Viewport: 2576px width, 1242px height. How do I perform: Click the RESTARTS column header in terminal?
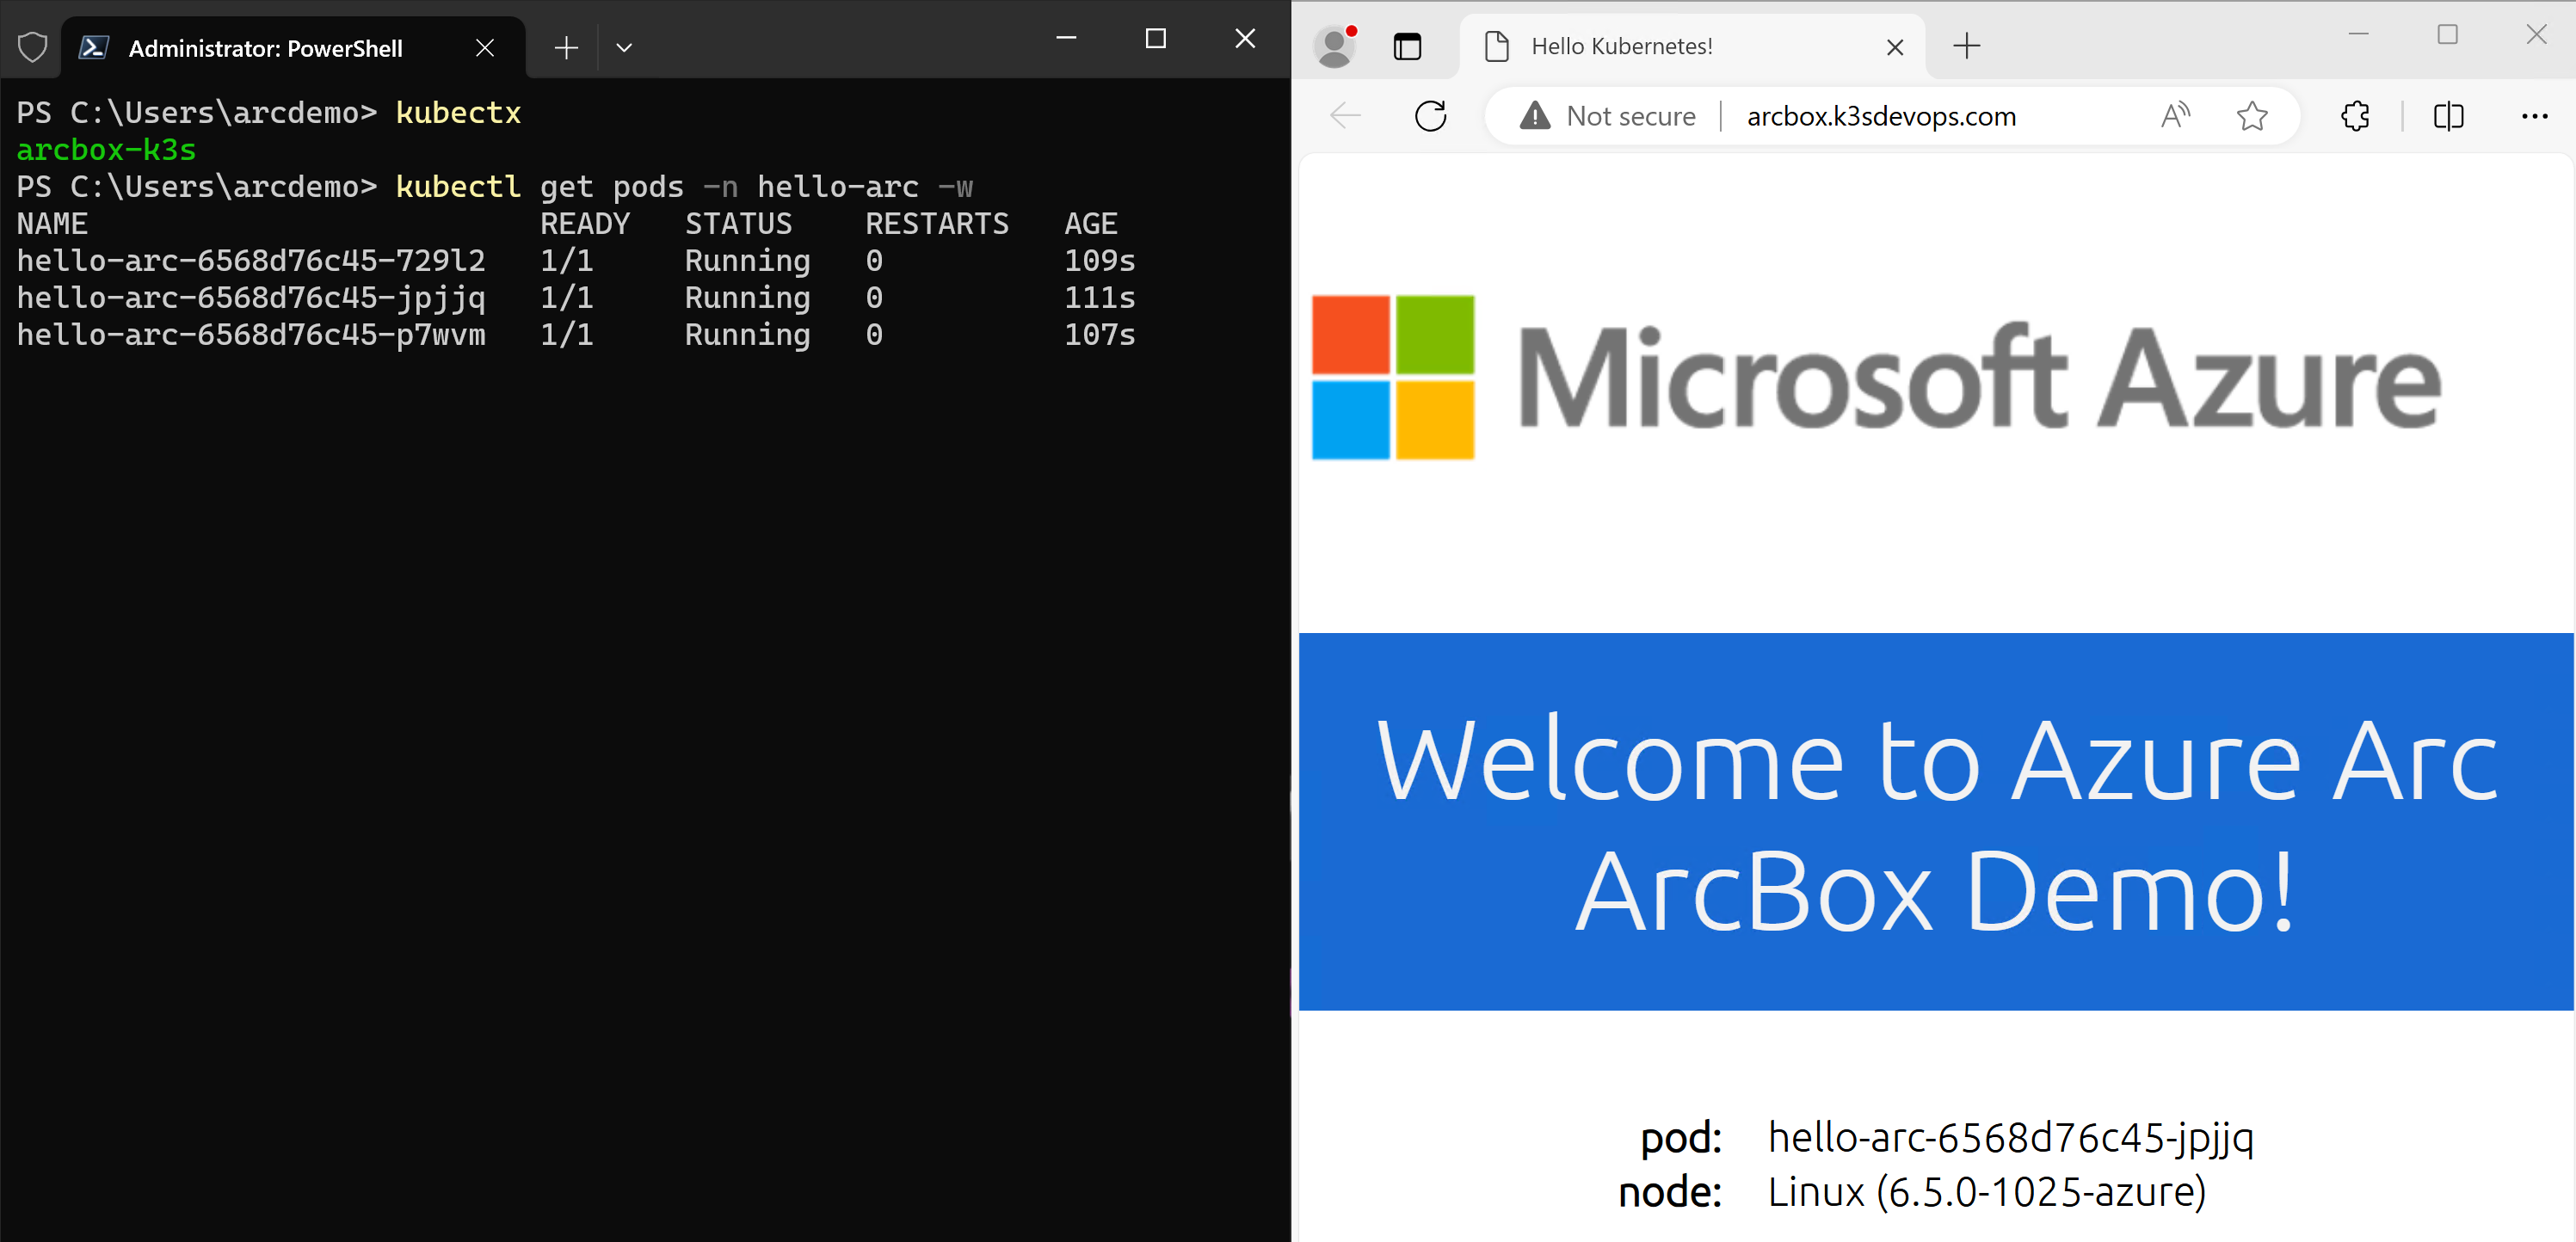[x=937, y=223]
